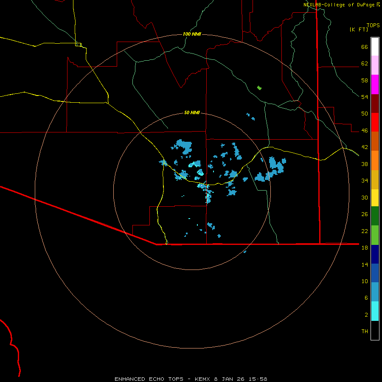Click the navy blue legend swatch
The width and height of the screenshot is (382, 382).
[x=375, y=254]
